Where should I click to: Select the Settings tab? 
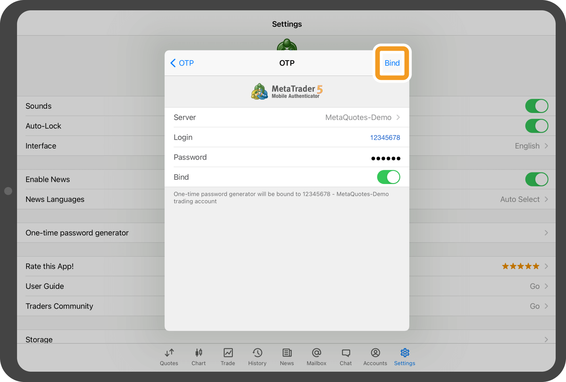(x=404, y=357)
